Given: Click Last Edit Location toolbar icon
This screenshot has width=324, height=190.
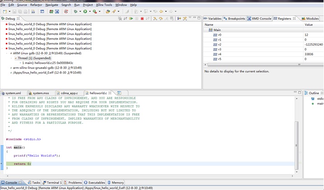Looking at the screenshot, I should (x=155, y=12).
